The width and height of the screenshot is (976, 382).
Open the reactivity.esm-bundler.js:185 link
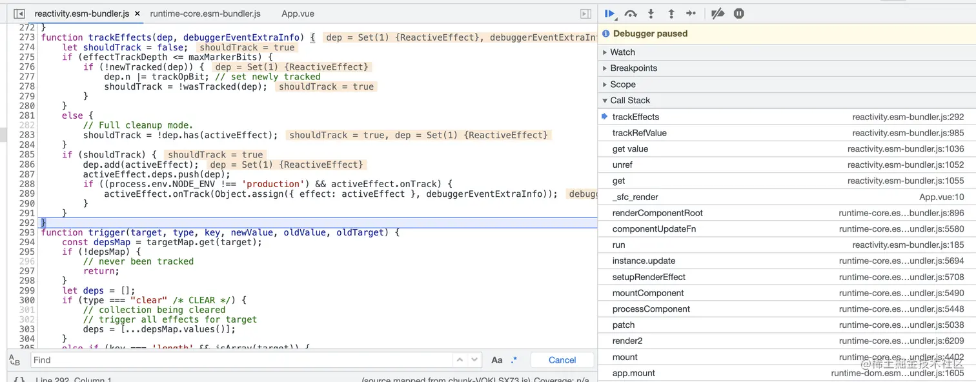pyautogui.click(x=908, y=245)
